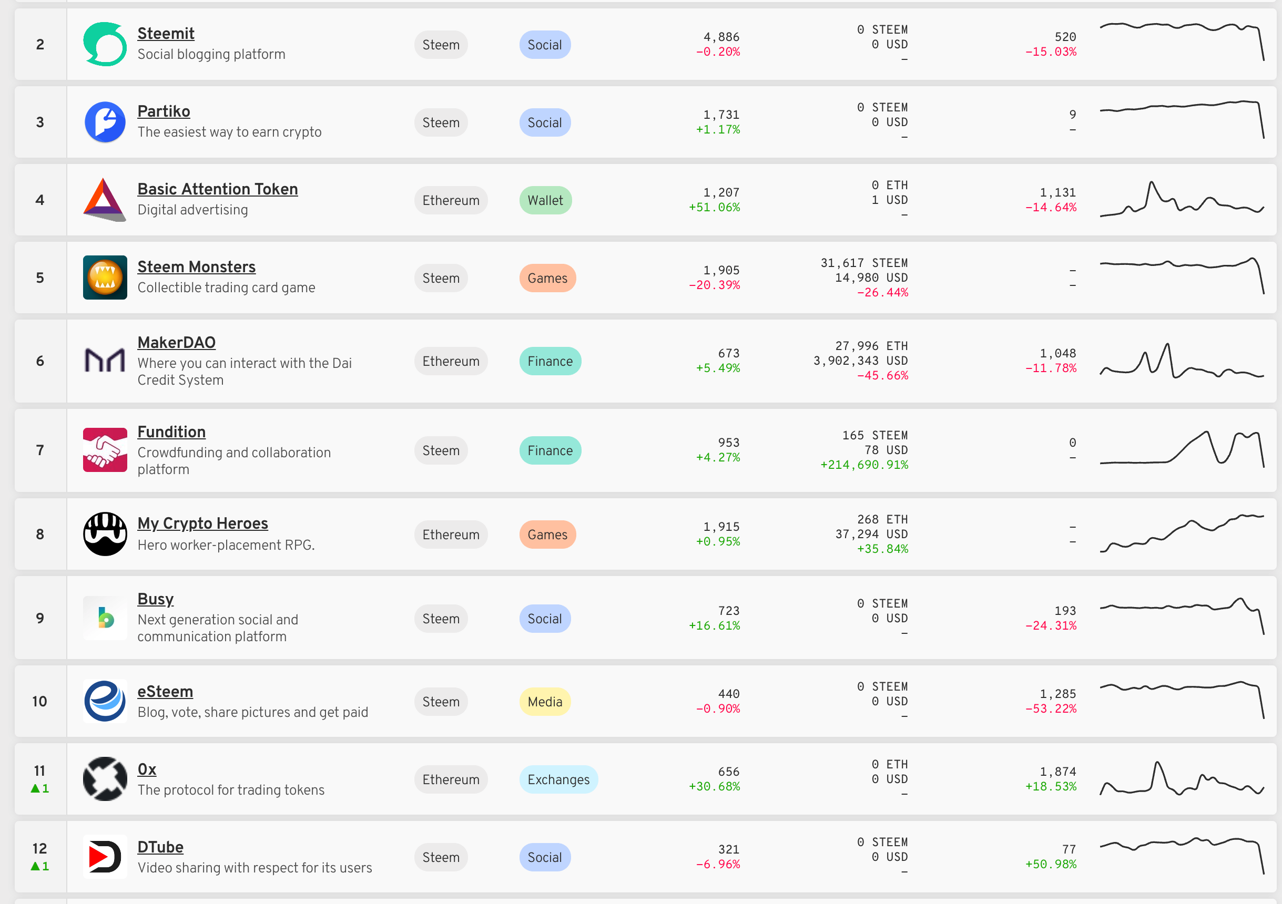Click the 0x protocol logo

click(105, 779)
